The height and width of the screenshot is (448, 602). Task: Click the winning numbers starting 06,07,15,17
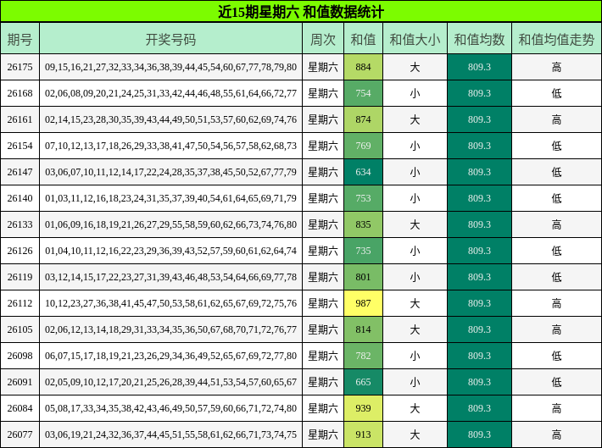170,356
